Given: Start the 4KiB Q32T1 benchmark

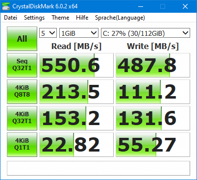Looking at the screenshot, I should 22,118.
